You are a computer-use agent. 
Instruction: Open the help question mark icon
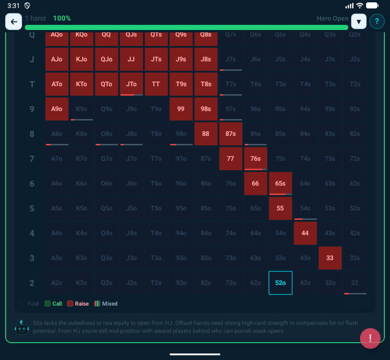click(377, 22)
